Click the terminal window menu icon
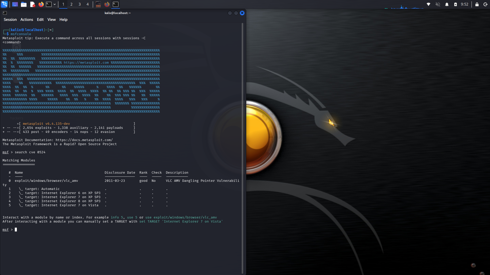490x275 pixels. click(x=5, y=13)
